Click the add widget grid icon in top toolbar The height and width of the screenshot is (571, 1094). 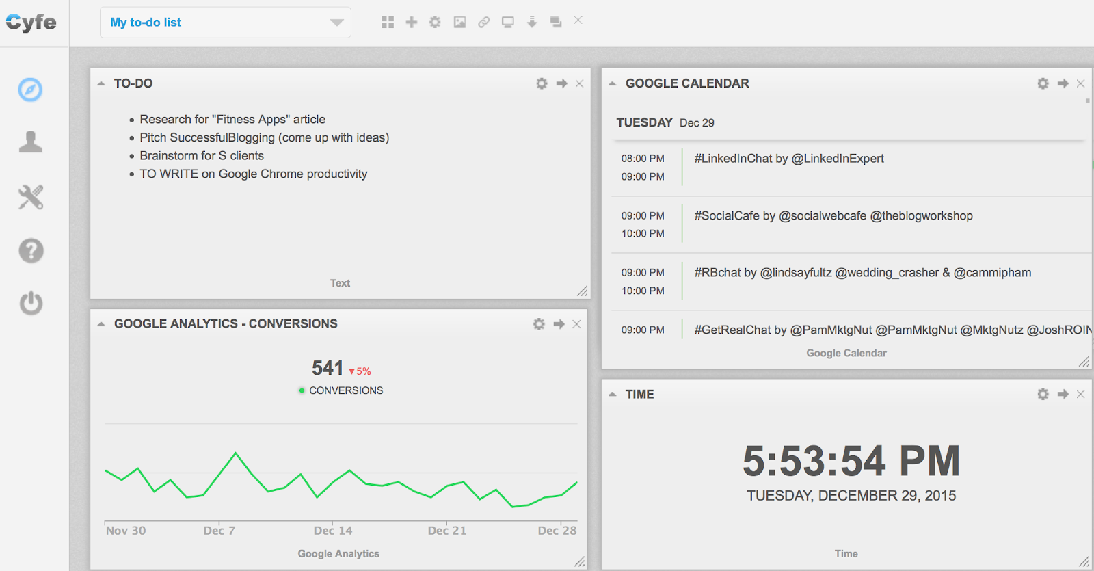[x=388, y=23]
